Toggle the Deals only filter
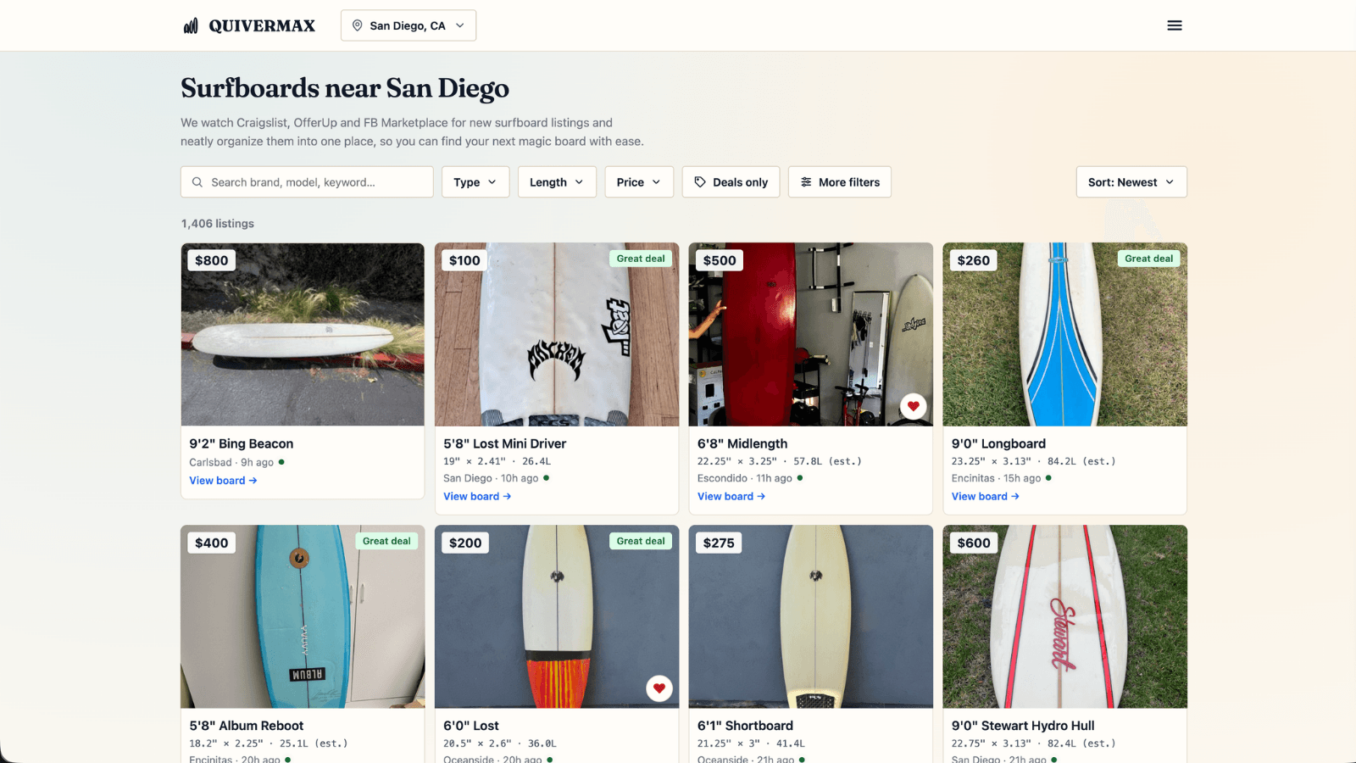 pyautogui.click(x=731, y=182)
